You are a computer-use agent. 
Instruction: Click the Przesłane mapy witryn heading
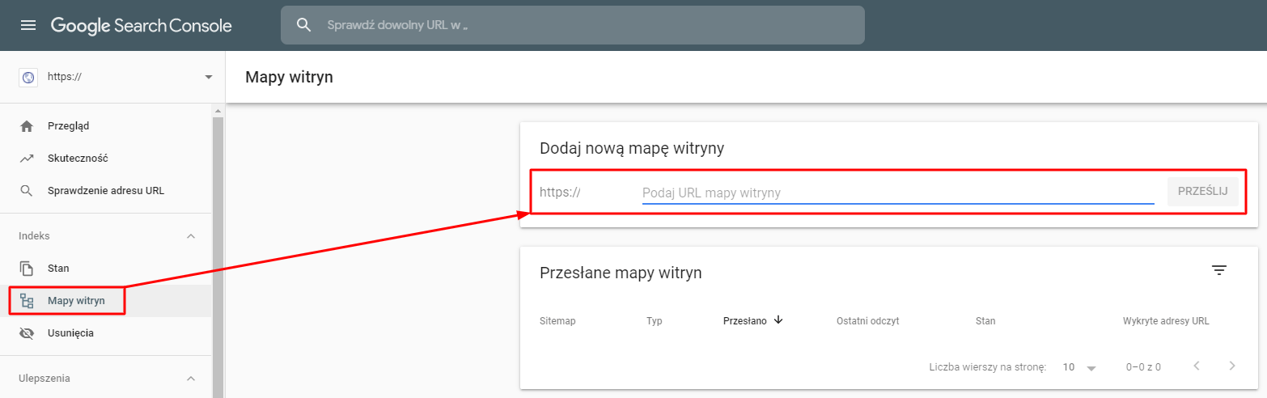coord(621,273)
